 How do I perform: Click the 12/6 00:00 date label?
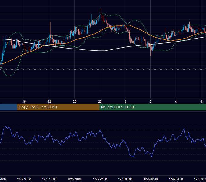125,179
